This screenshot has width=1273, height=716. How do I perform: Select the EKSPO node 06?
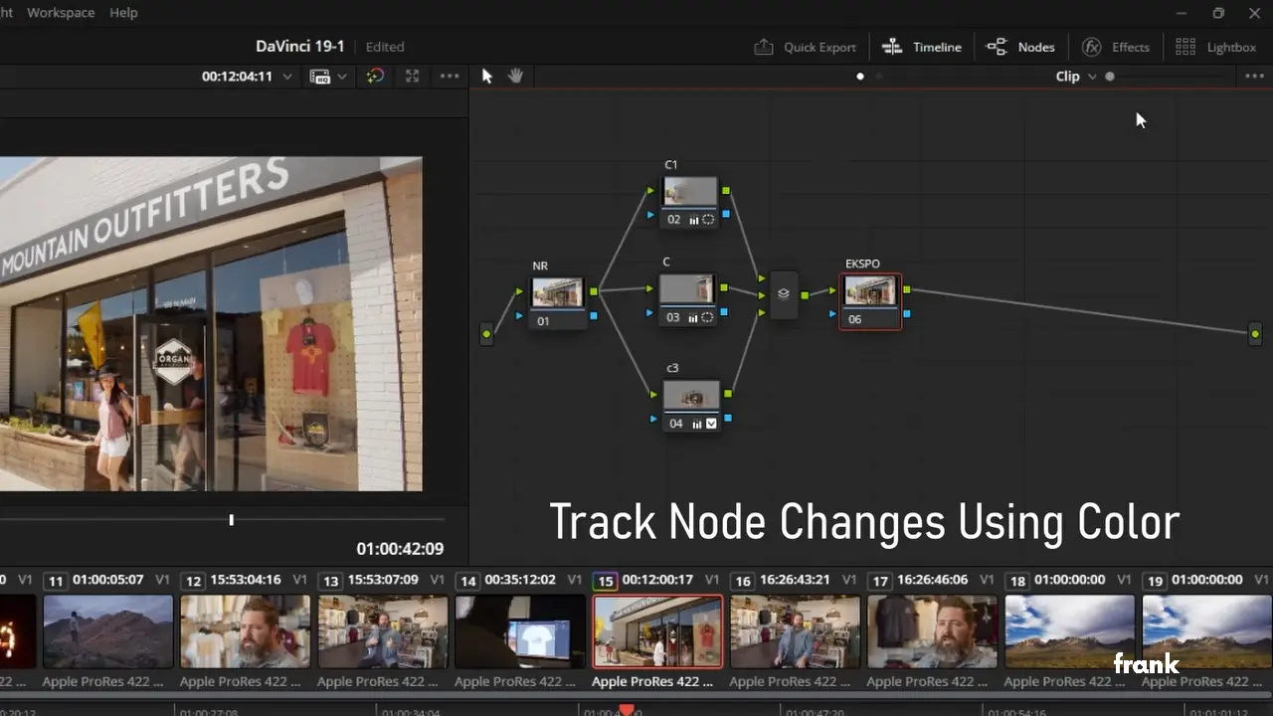[870, 301]
